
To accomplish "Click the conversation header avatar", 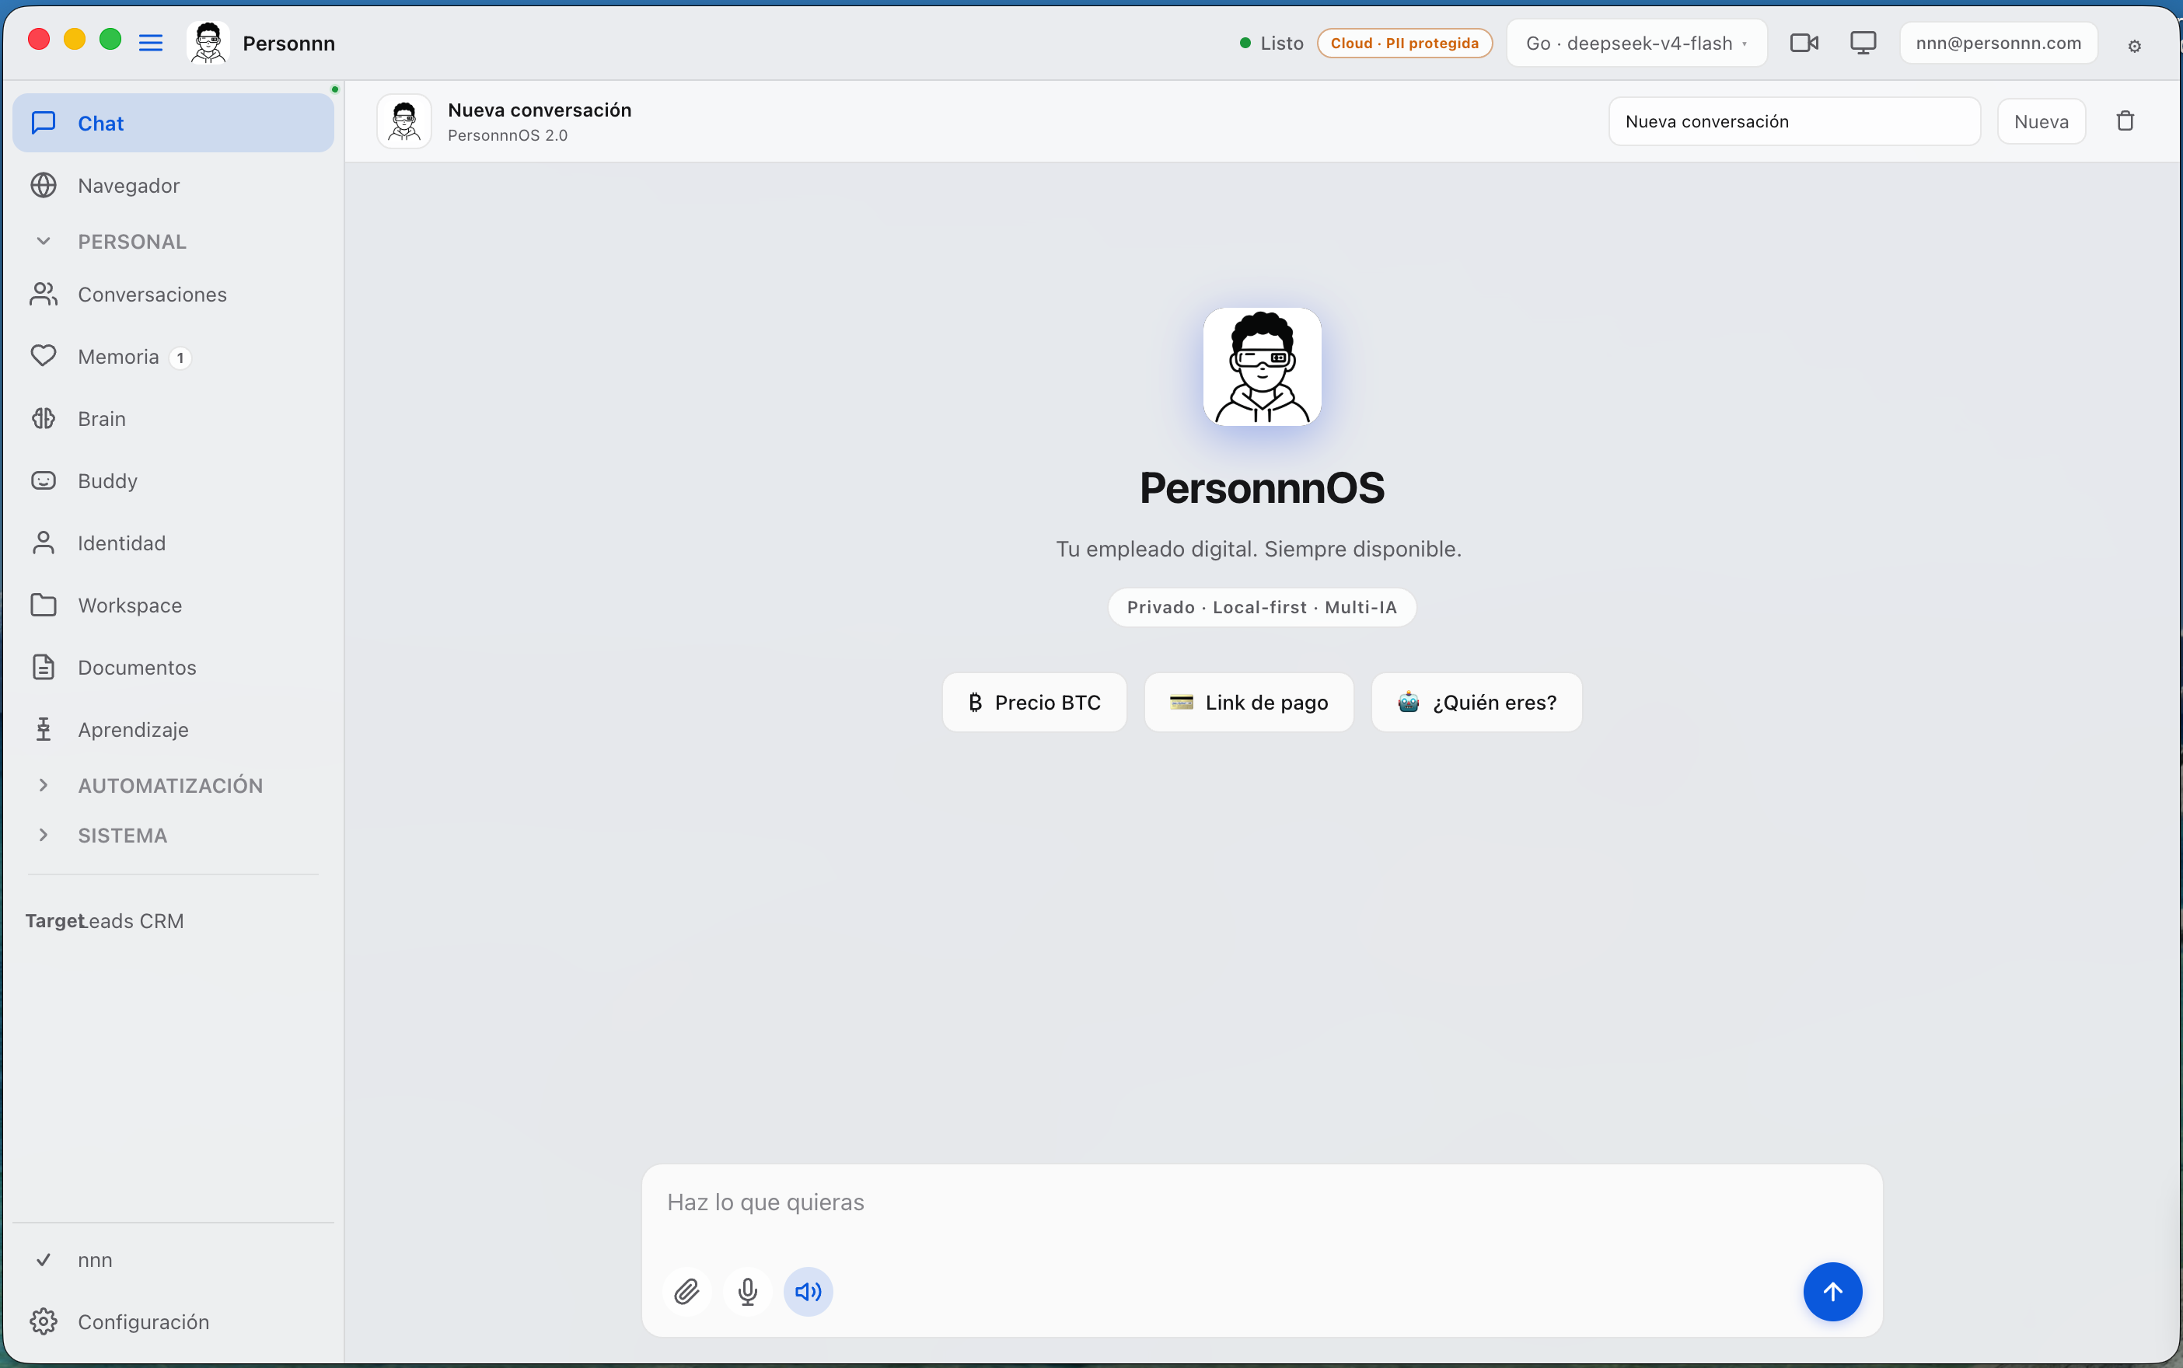I will tap(403, 121).
